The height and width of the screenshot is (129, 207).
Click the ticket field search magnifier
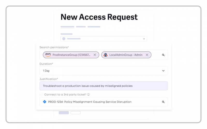(x=163, y=102)
